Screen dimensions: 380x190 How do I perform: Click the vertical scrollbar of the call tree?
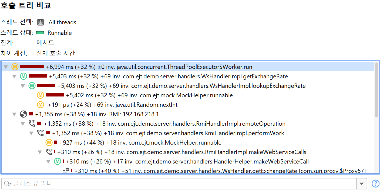(x=376, y=90)
